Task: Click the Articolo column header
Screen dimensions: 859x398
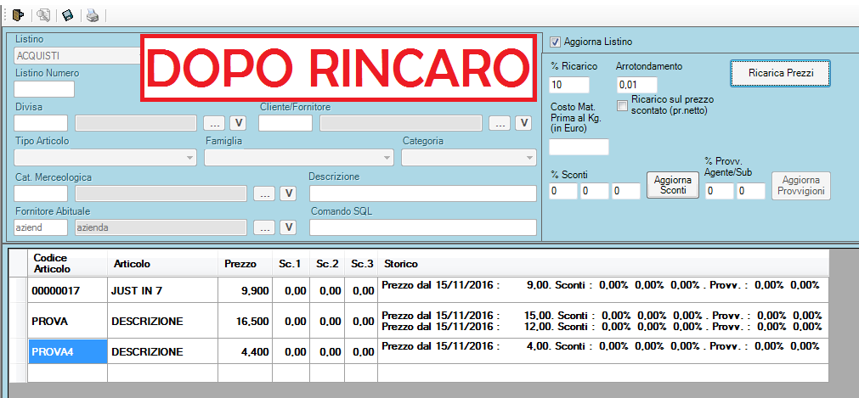Action: click(x=162, y=263)
